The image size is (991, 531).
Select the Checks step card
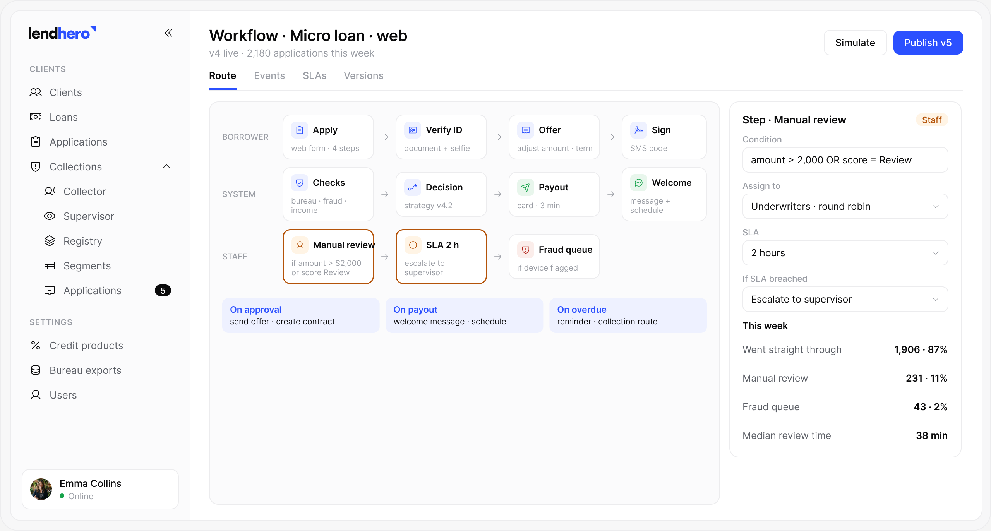pos(328,194)
